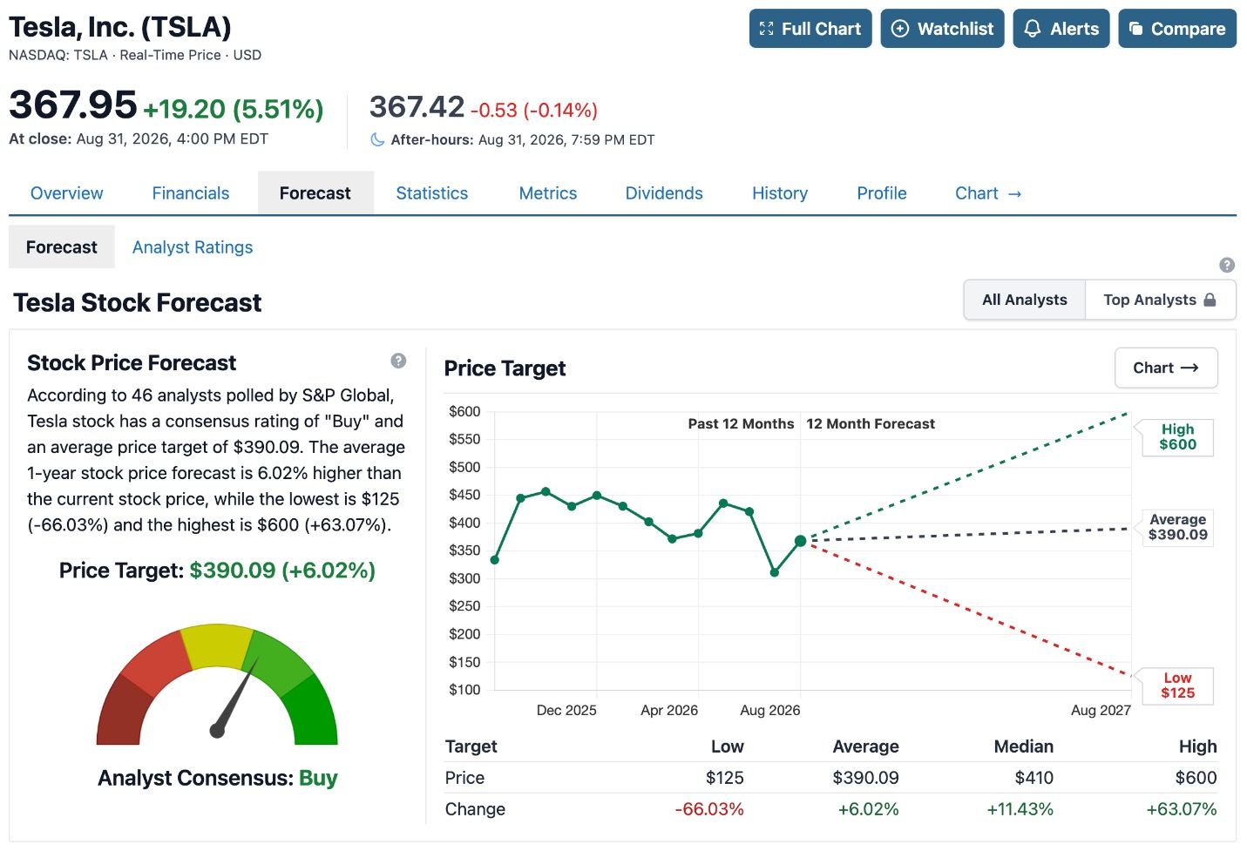The width and height of the screenshot is (1247, 851).
Task: Open the Metrics tab
Action: click(x=548, y=193)
